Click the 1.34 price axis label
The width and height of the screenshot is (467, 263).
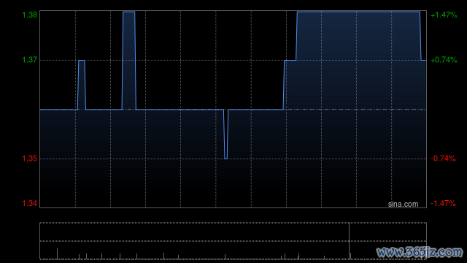(x=30, y=203)
